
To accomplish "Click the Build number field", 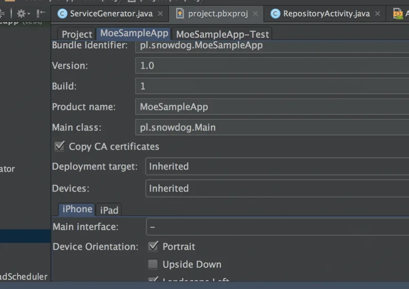I will point(272,86).
